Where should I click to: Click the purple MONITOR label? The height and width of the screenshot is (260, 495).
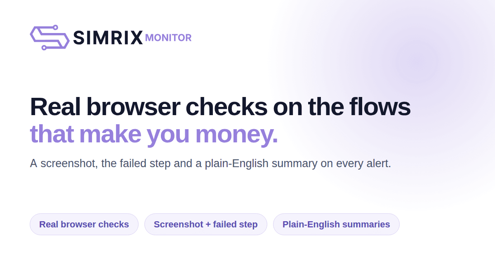click(168, 38)
